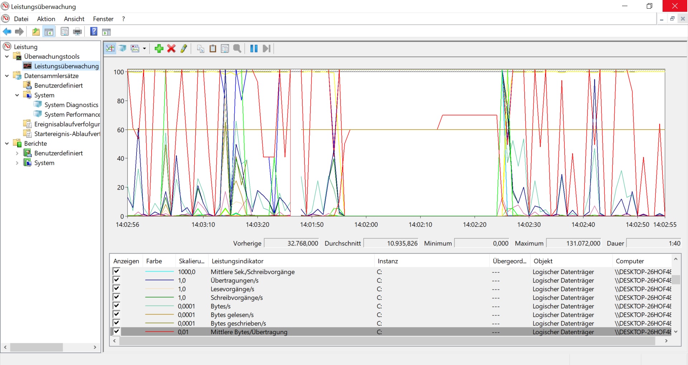This screenshot has height=365, width=688.
Task: Click the zoom magnifier icon
Action: pos(237,48)
